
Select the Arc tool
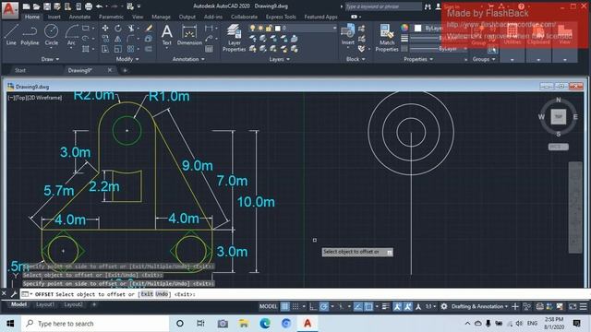(71, 35)
